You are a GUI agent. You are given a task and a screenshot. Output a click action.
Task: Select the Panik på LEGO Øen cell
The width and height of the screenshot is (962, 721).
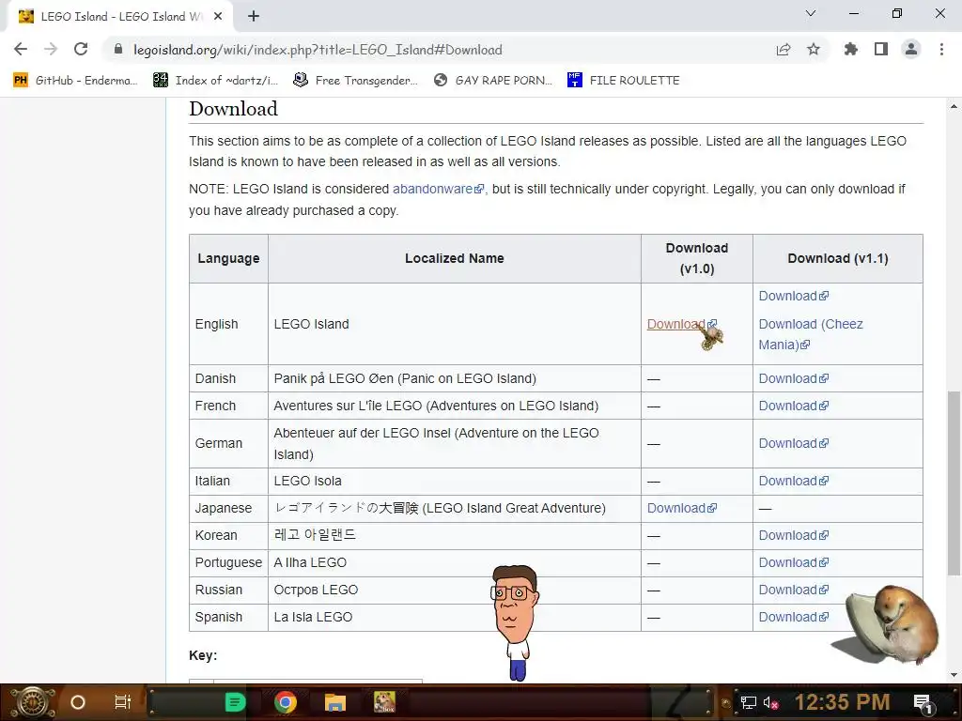(x=455, y=378)
